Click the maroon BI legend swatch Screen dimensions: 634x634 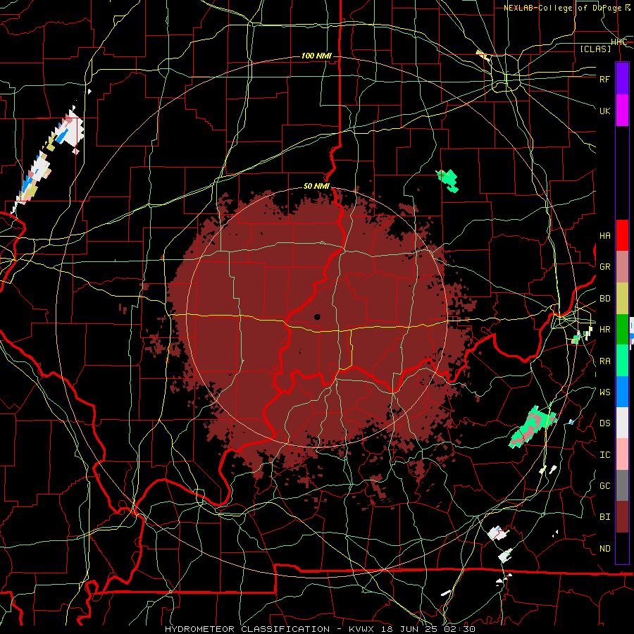coord(622,517)
